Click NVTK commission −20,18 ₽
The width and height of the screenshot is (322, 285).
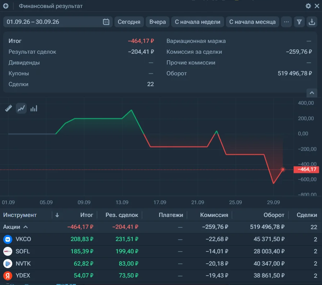point(217,263)
